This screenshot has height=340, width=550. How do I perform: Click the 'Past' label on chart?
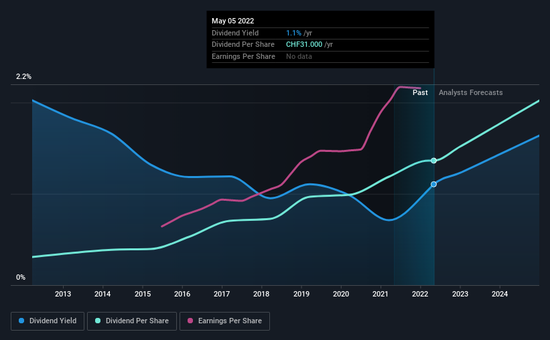click(x=420, y=92)
